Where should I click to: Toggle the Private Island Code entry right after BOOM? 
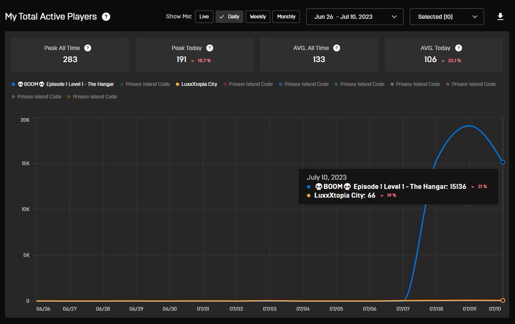tap(145, 84)
